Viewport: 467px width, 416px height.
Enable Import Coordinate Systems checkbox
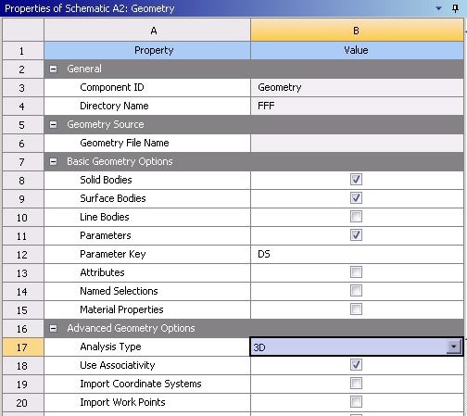pyautogui.click(x=356, y=384)
